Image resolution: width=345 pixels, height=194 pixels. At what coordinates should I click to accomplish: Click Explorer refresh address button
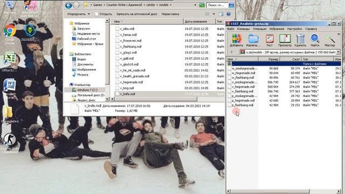202,5
